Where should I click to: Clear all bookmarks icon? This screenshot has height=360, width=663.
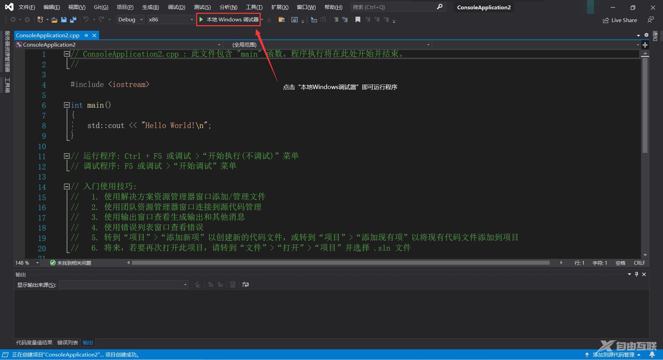pyautogui.click(x=386, y=20)
